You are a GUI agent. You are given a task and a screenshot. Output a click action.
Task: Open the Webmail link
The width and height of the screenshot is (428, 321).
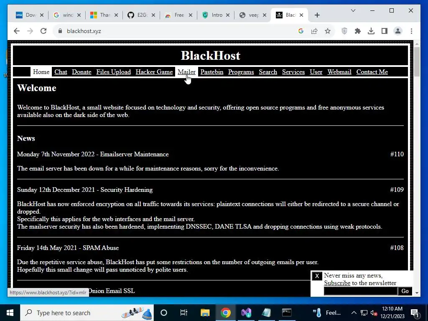[x=339, y=72]
